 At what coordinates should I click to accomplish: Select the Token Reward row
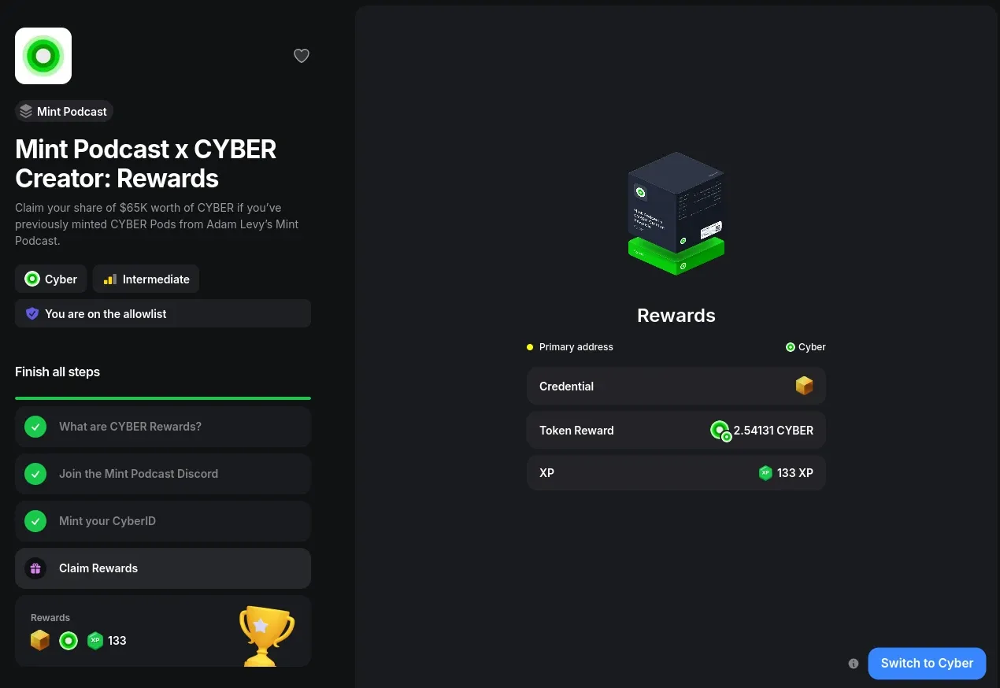(676, 431)
